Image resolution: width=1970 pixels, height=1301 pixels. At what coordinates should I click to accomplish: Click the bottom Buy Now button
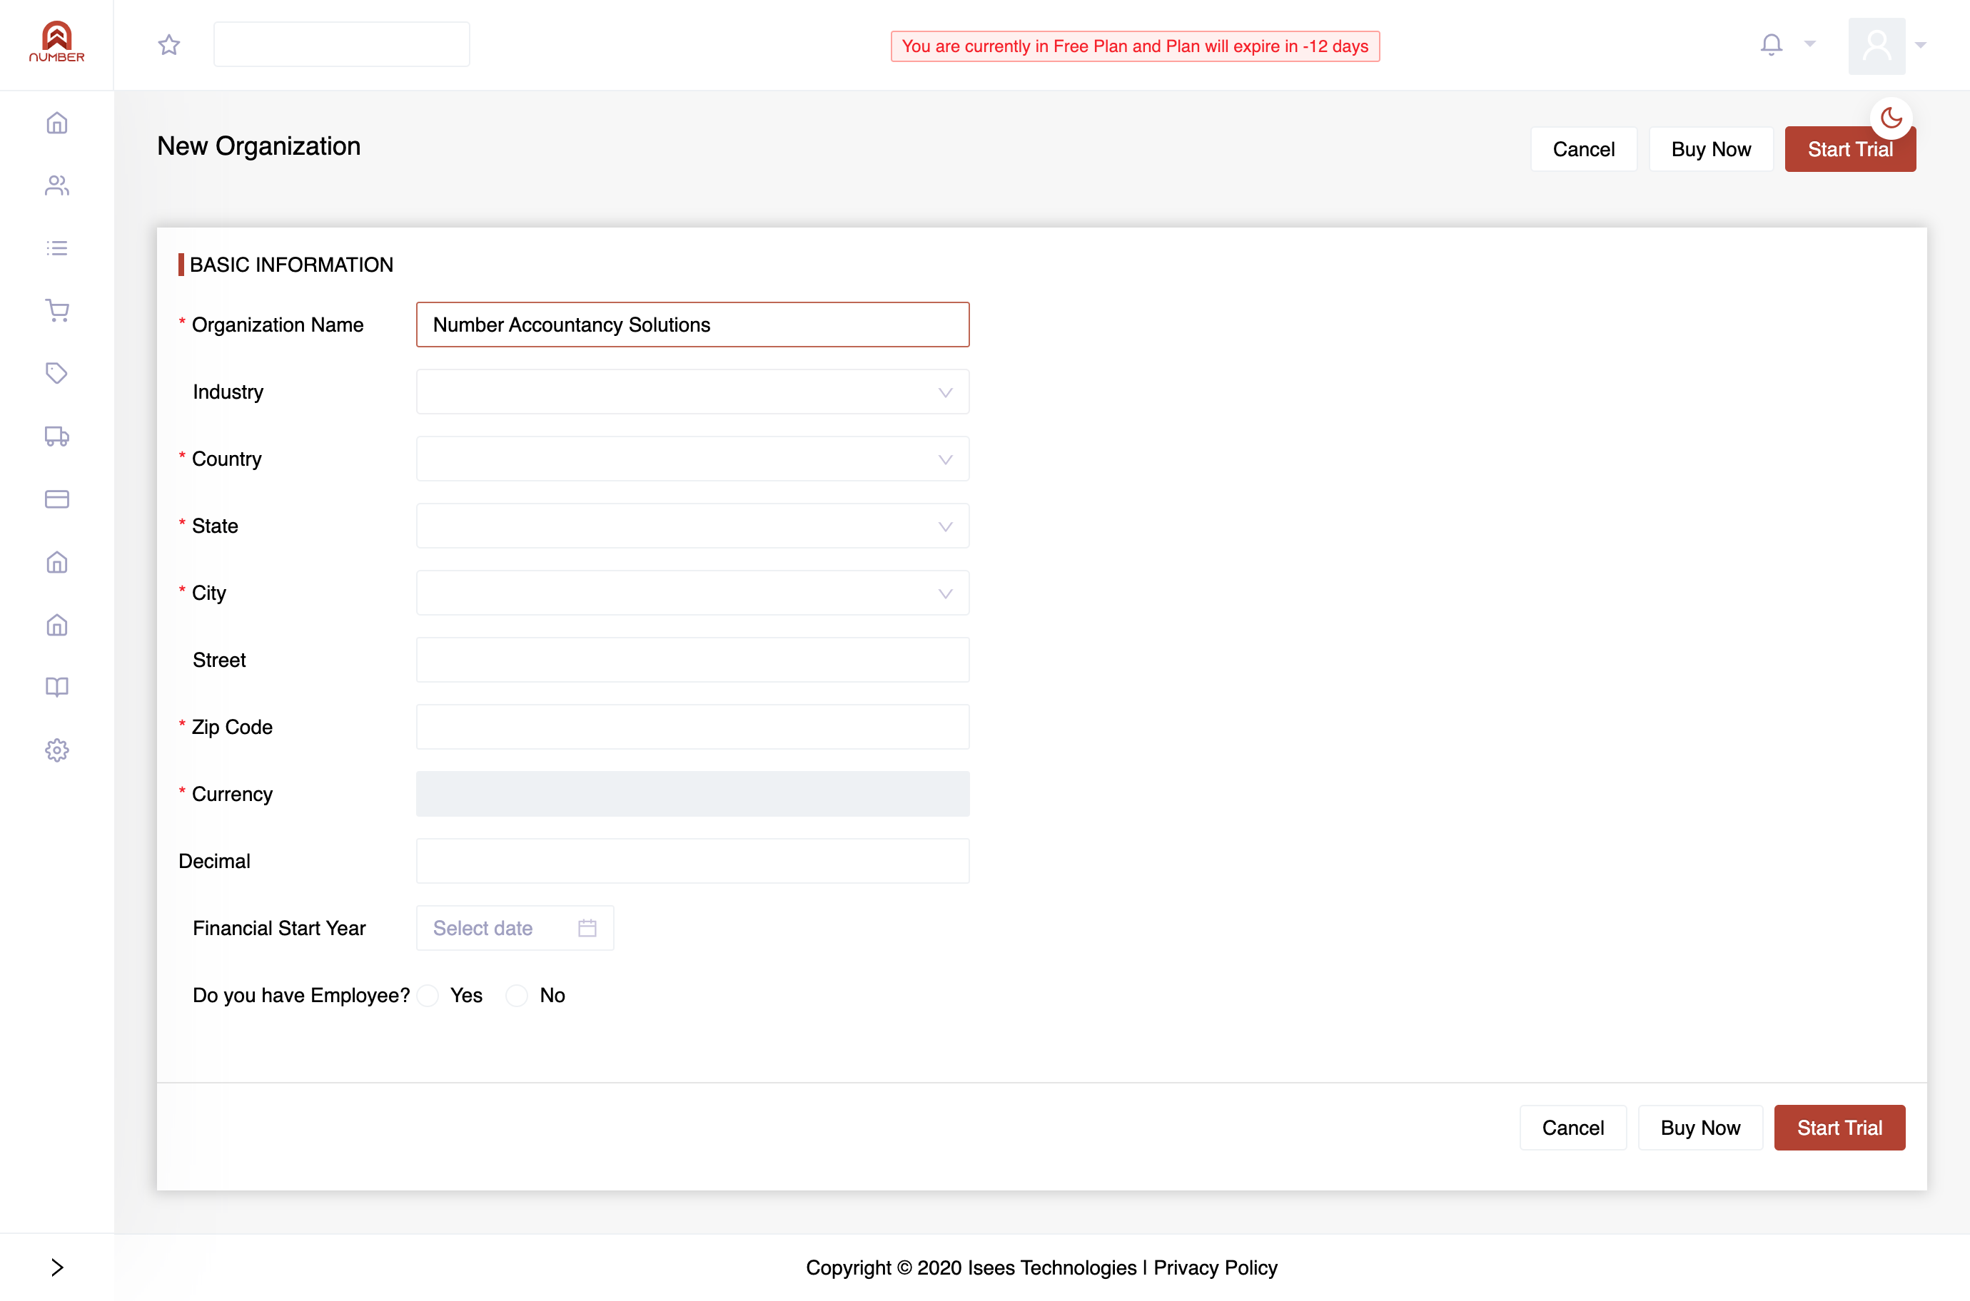pyautogui.click(x=1699, y=1128)
